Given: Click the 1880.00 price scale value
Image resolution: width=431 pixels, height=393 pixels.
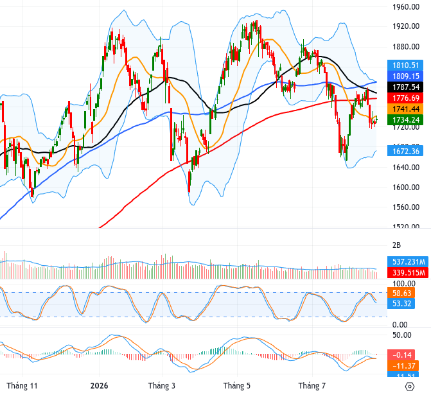Looking at the screenshot, I should pyautogui.click(x=406, y=47).
